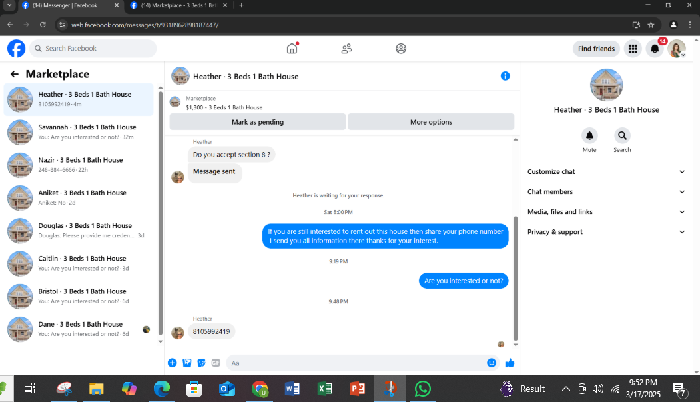Viewport: 700px width, 402px height.
Task: Send a thumbs-up like
Action: coord(510,363)
